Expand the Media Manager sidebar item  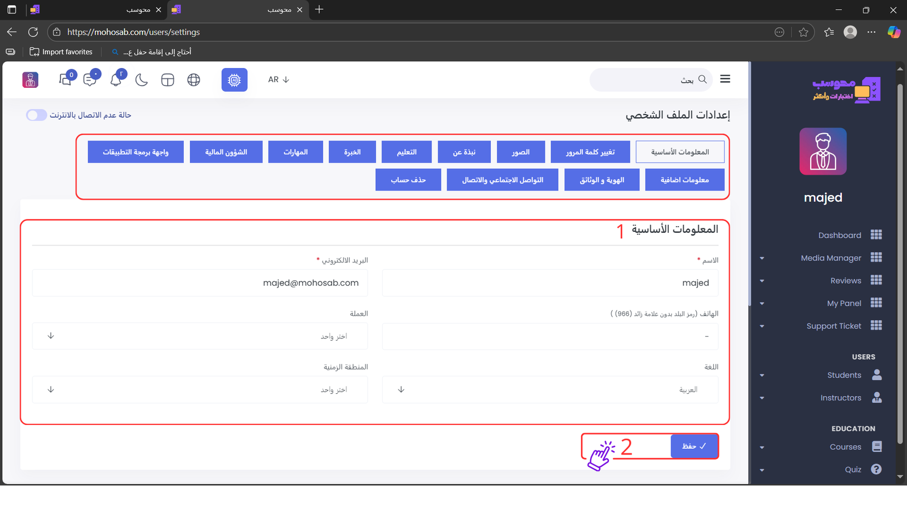coord(831,258)
